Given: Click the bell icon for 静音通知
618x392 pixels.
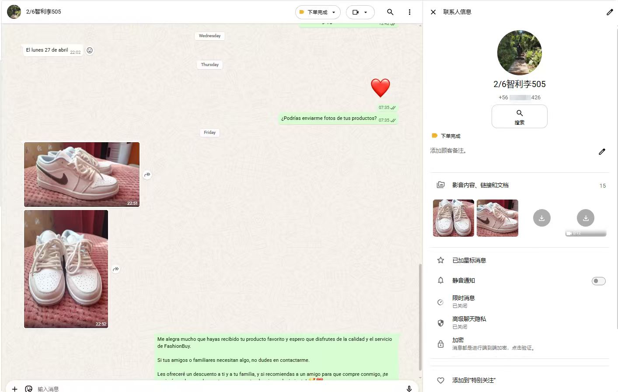Looking at the screenshot, I should pos(440,280).
